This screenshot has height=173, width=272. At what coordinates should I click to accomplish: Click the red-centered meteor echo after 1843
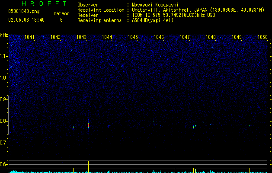click(88, 125)
